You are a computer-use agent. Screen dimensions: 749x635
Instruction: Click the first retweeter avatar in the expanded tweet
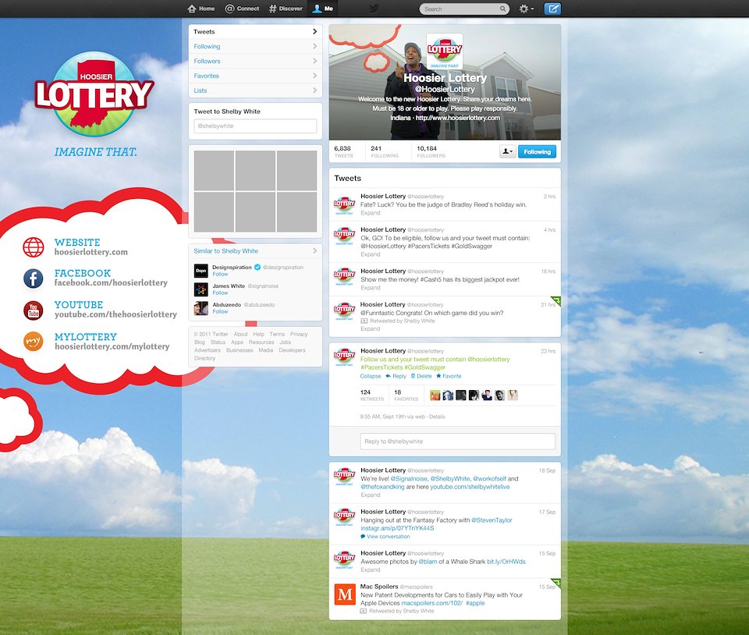coord(435,396)
